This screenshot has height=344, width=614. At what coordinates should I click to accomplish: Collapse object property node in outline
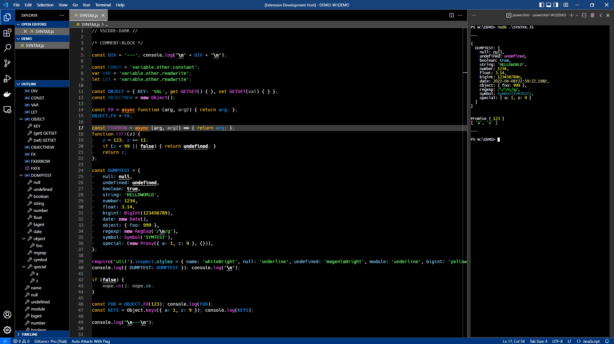click(24, 239)
